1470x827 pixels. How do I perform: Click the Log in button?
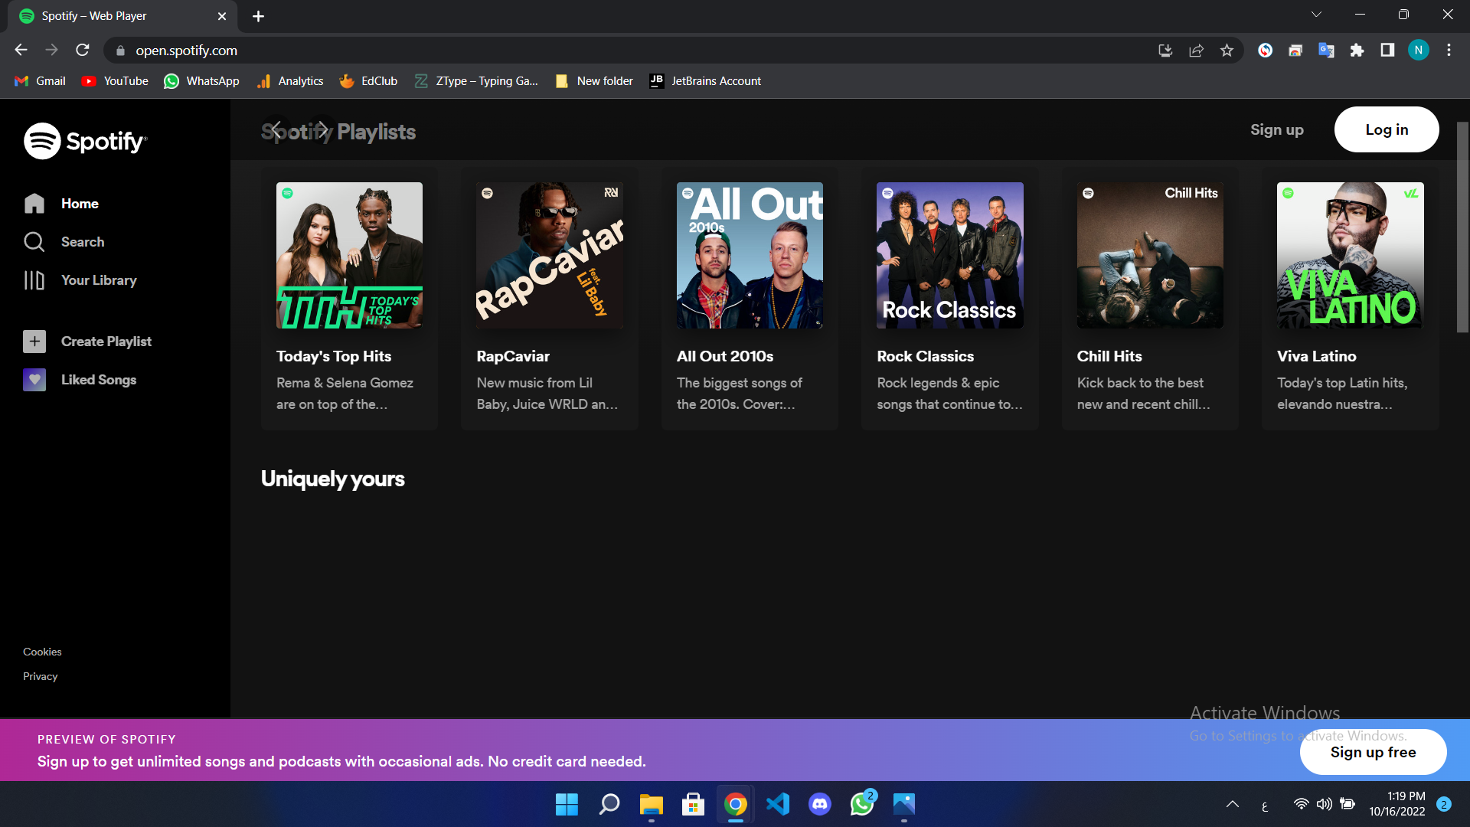[x=1386, y=129]
